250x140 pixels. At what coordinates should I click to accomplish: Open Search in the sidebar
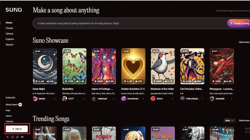click(9, 44)
